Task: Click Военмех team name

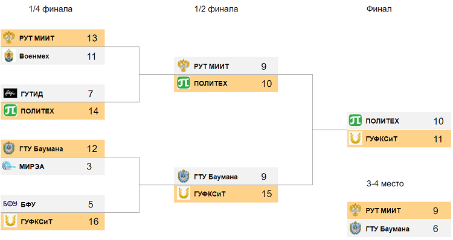Action: (34, 56)
